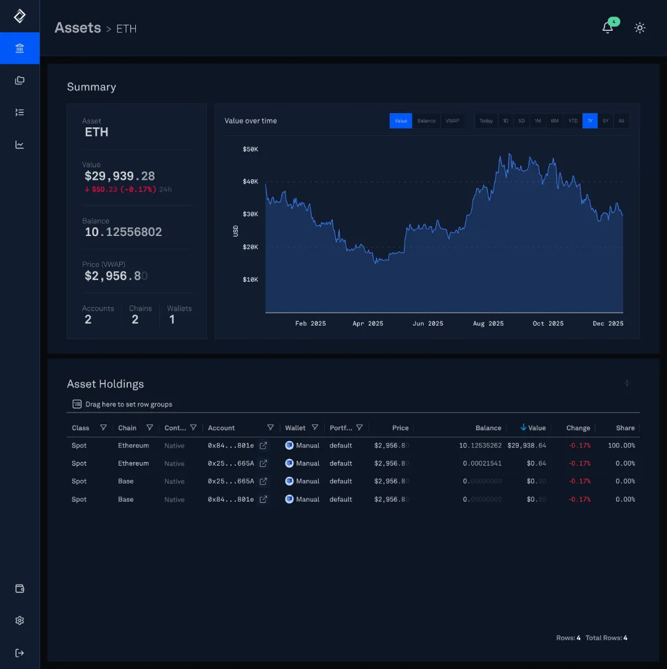The image size is (667, 669).
Task: Click the wallet icon in the sidebar
Action: (x=19, y=589)
